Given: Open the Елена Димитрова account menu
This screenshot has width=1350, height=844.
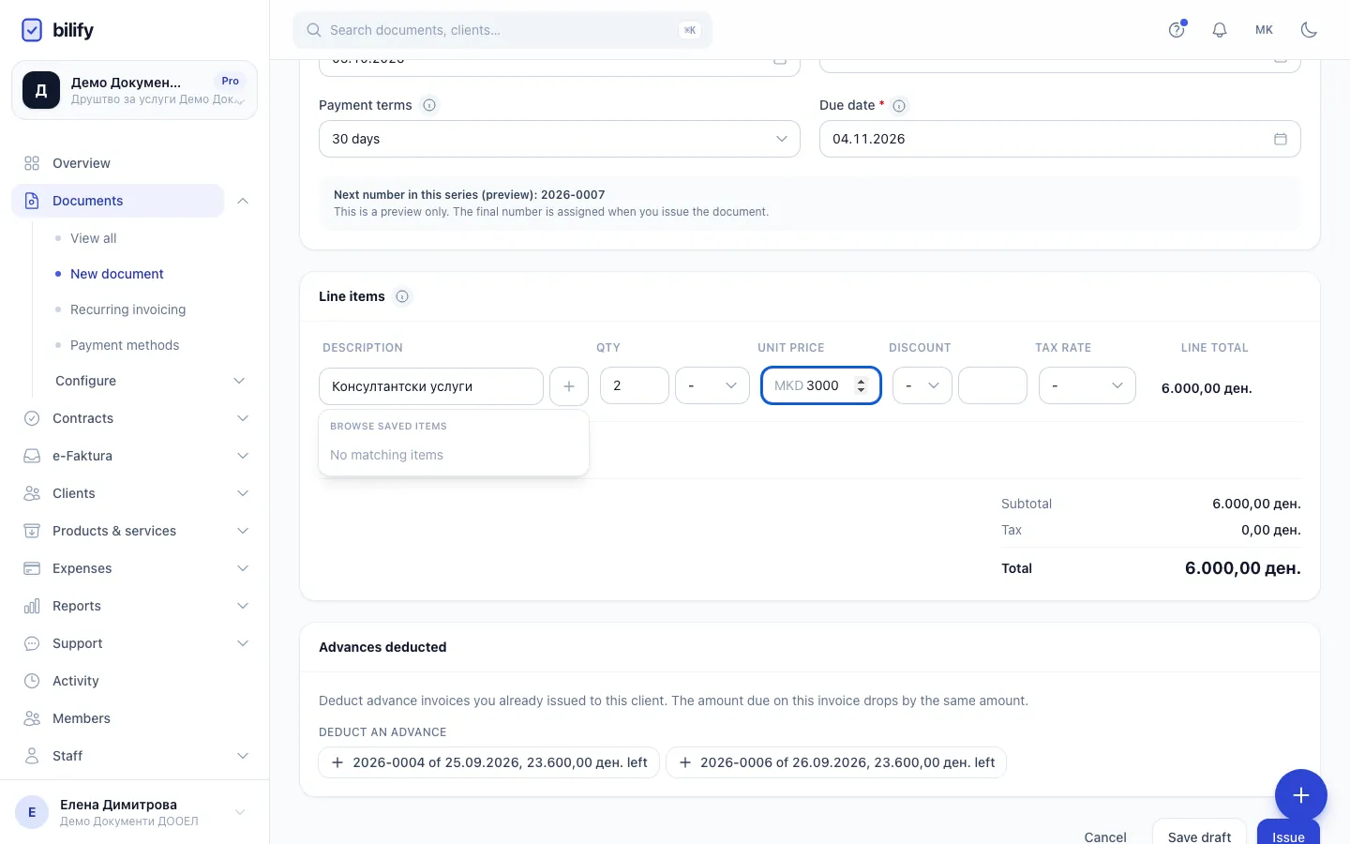Looking at the screenshot, I should tap(134, 812).
